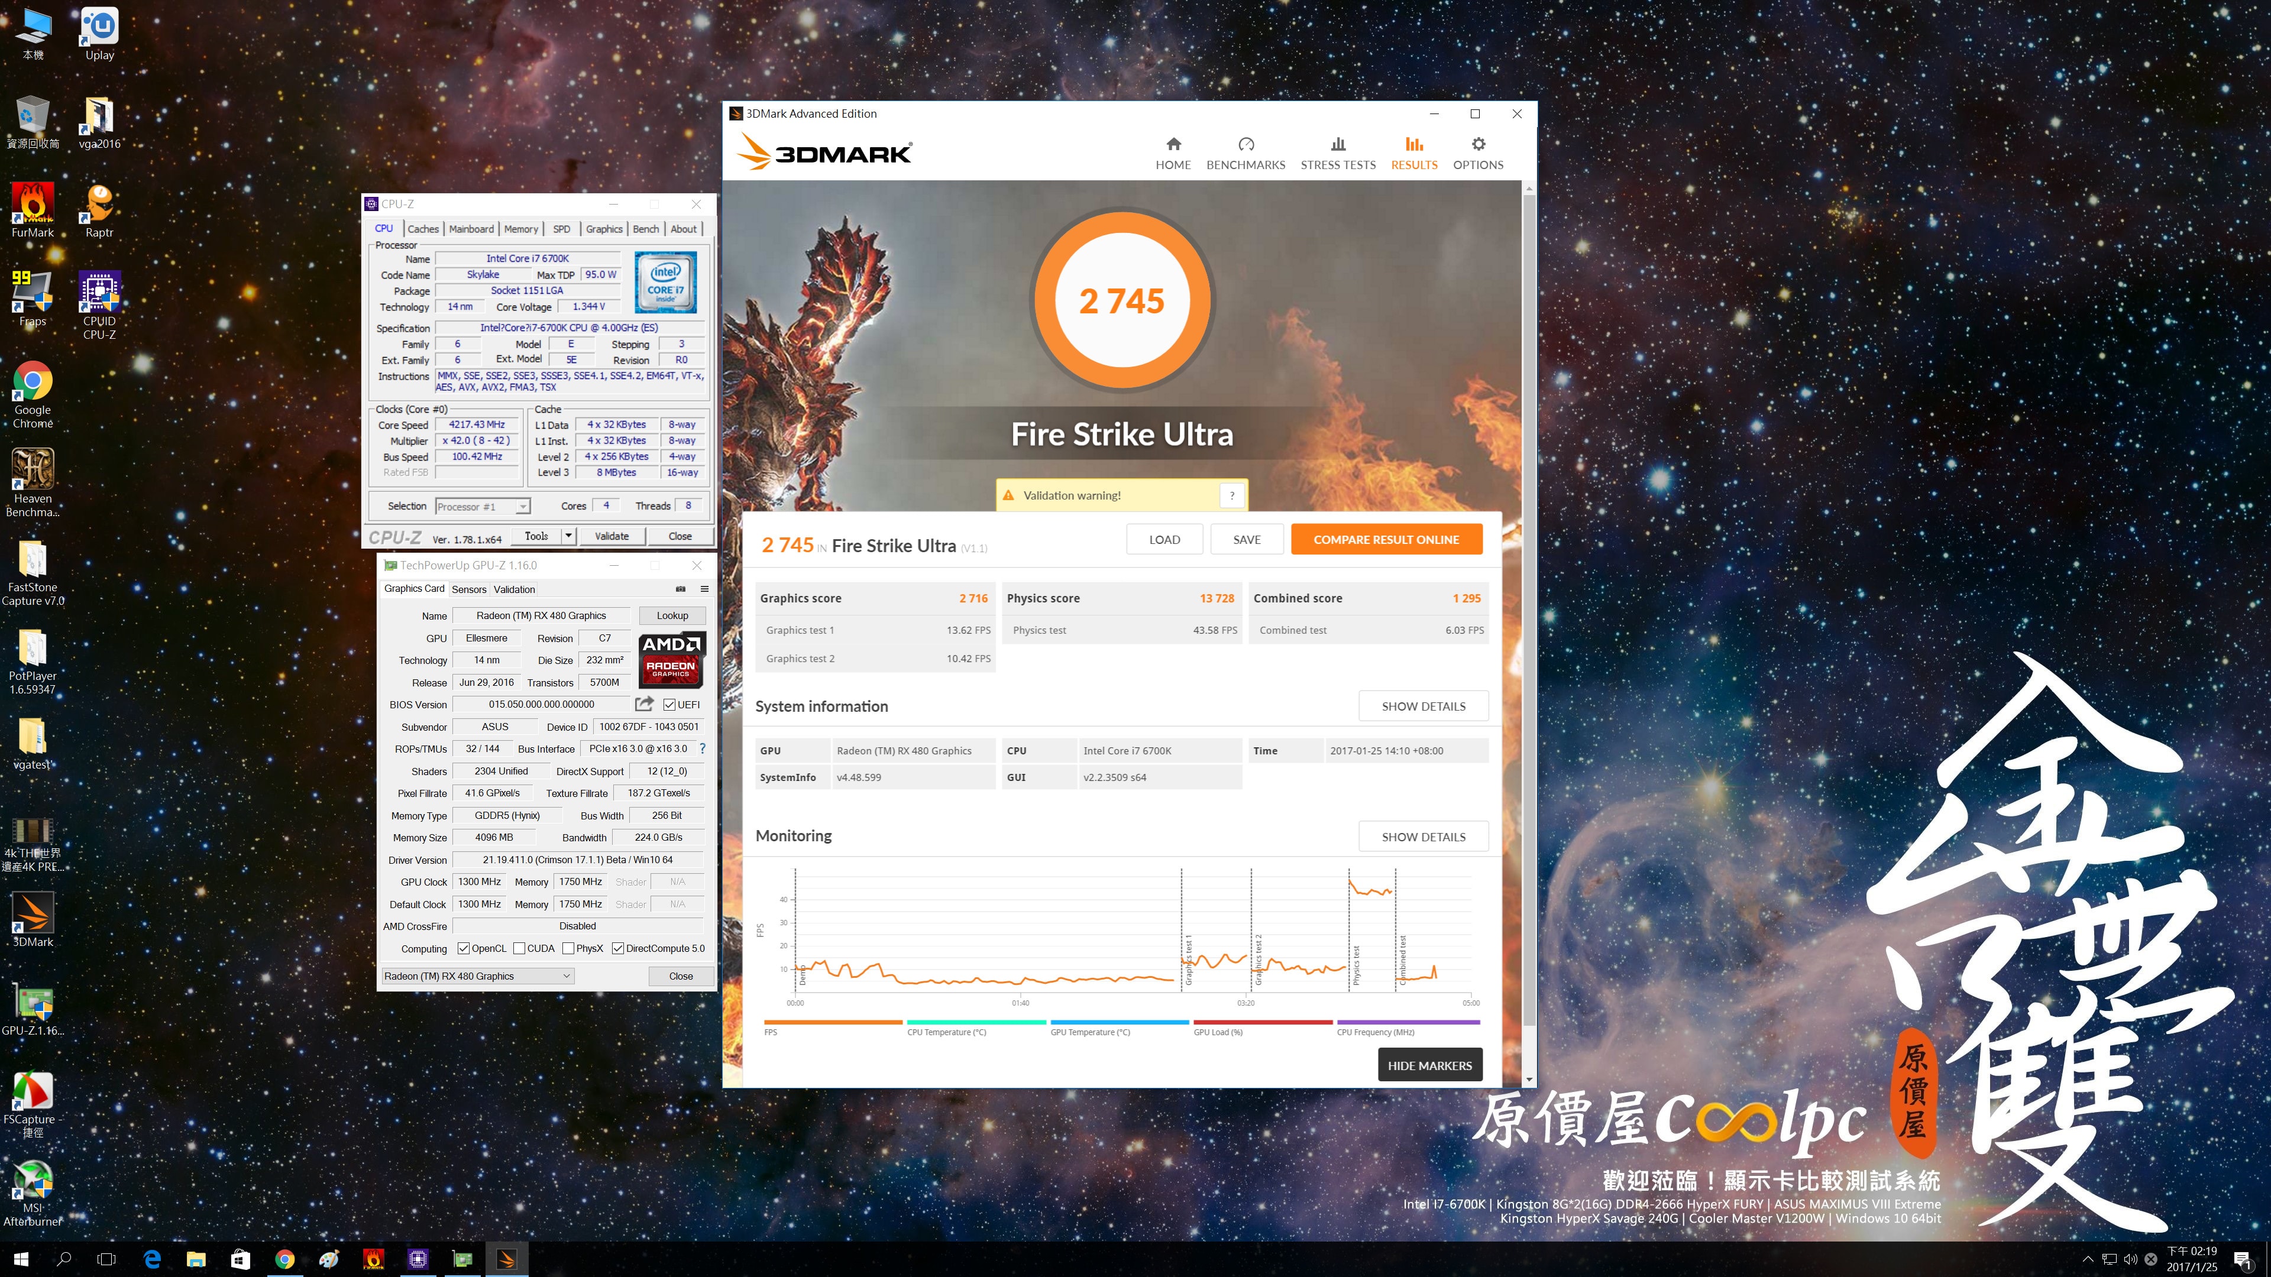Show hidden system tray icons chevron
The width and height of the screenshot is (2271, 1277).
click(2088, 1259)
